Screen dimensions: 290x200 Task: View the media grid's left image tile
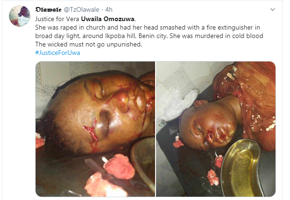pos(95,129)
